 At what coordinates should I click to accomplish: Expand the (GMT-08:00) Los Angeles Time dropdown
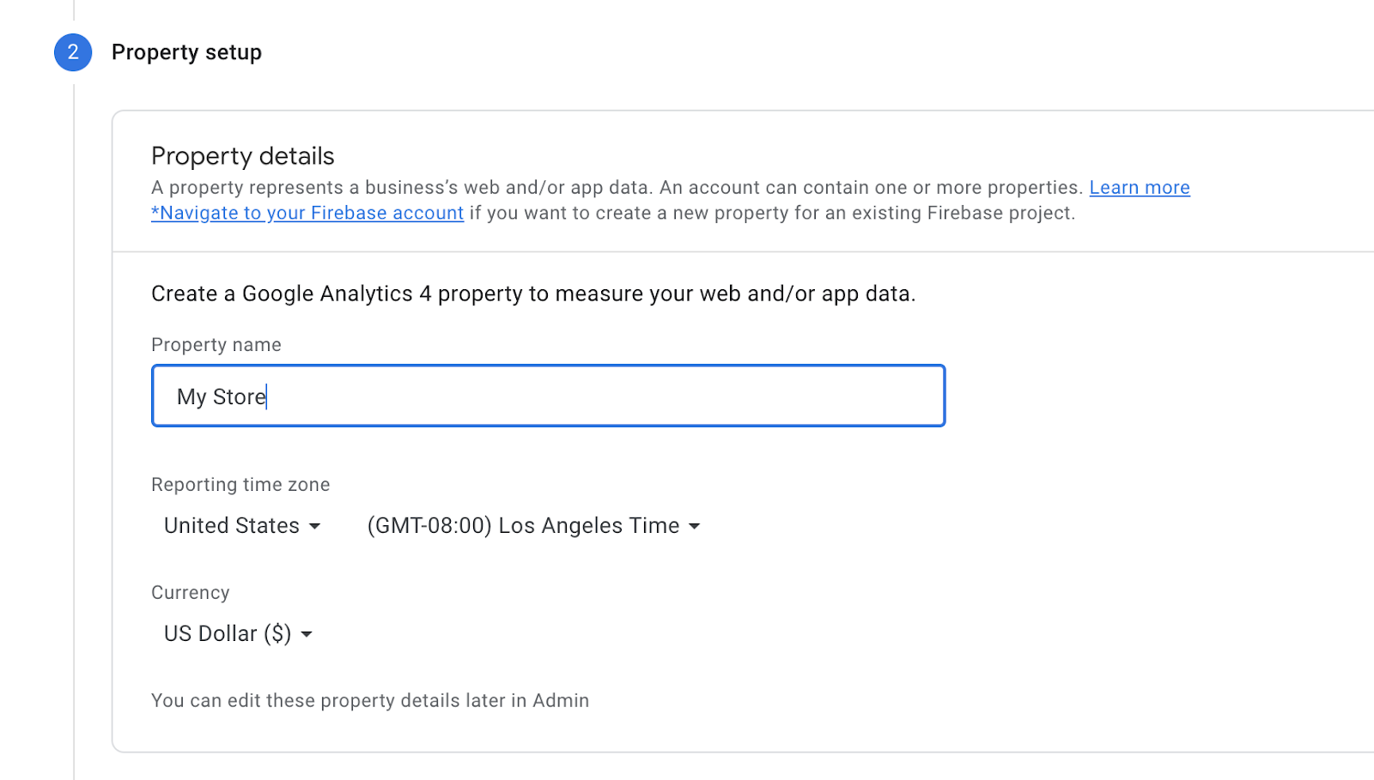click(x=523, y=525)
